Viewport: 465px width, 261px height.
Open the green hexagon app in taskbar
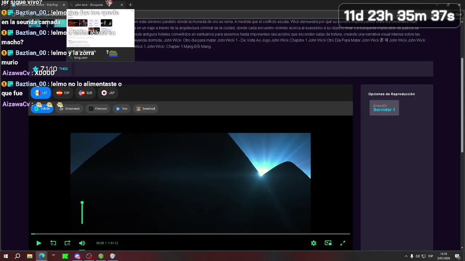click(x=101, y=256)
